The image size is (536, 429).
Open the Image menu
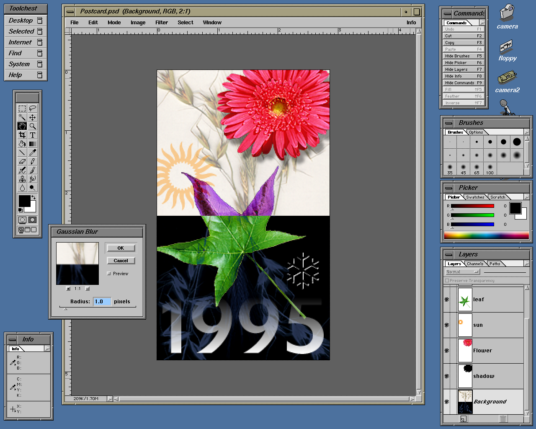point(138,23)
